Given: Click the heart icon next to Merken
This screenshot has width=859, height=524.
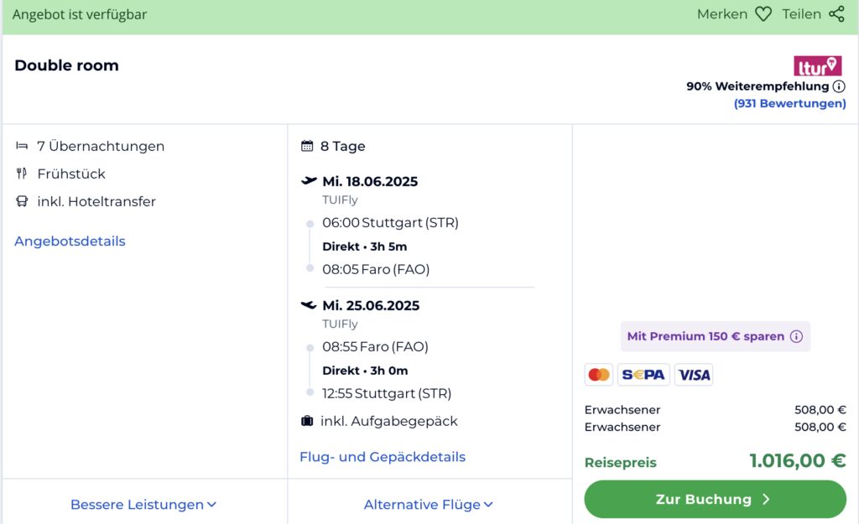Looking at the screenshot, I should pyautogui.click(x=763, y=14).
